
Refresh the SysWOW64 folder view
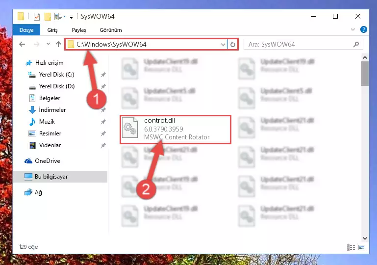click(233, 44)
